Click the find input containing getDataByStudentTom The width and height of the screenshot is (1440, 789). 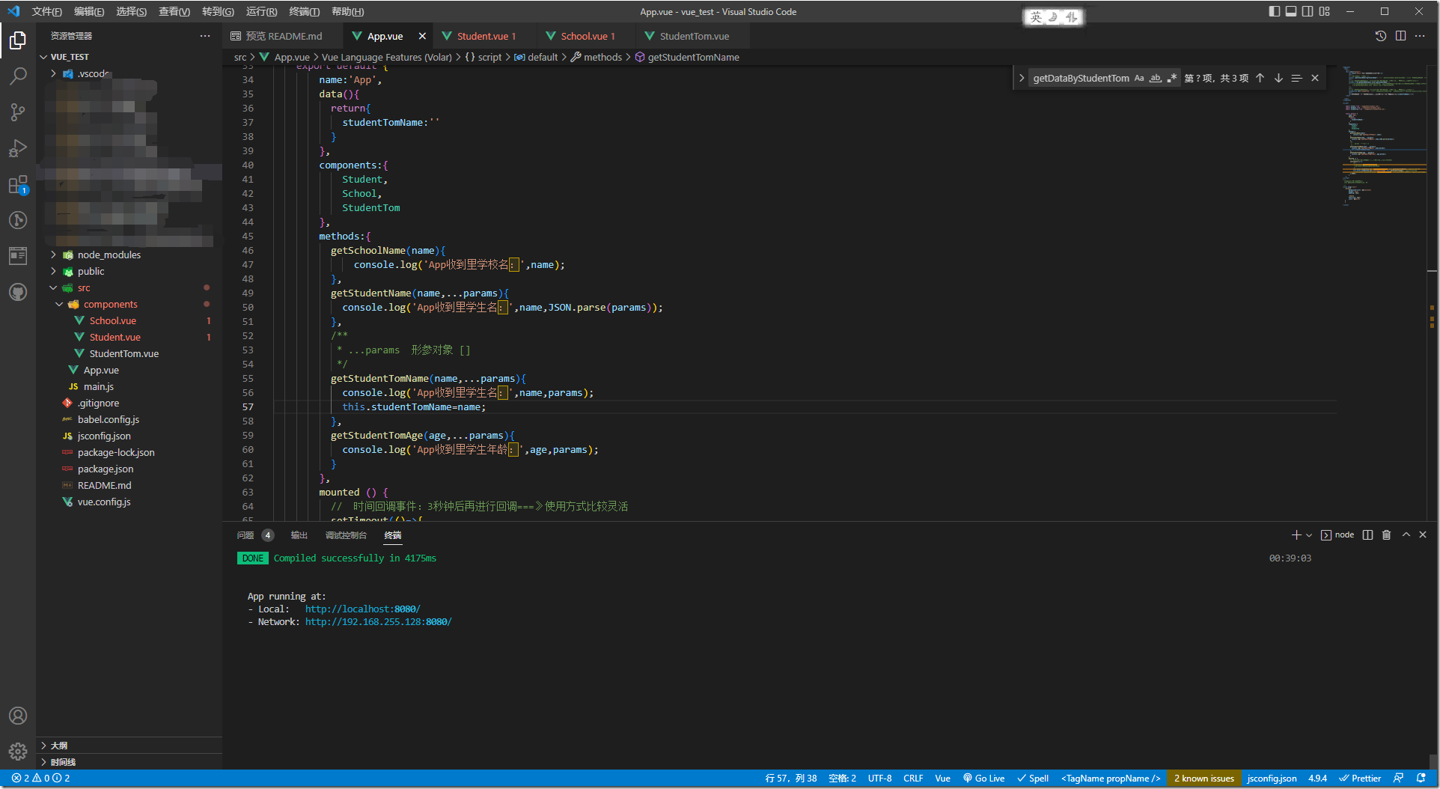[x=1081, y=78]
